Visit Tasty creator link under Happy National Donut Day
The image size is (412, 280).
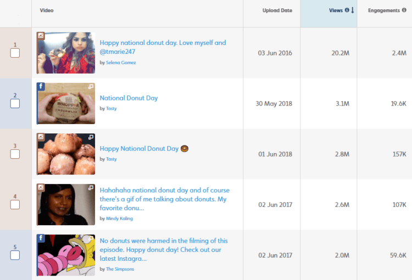111,159
